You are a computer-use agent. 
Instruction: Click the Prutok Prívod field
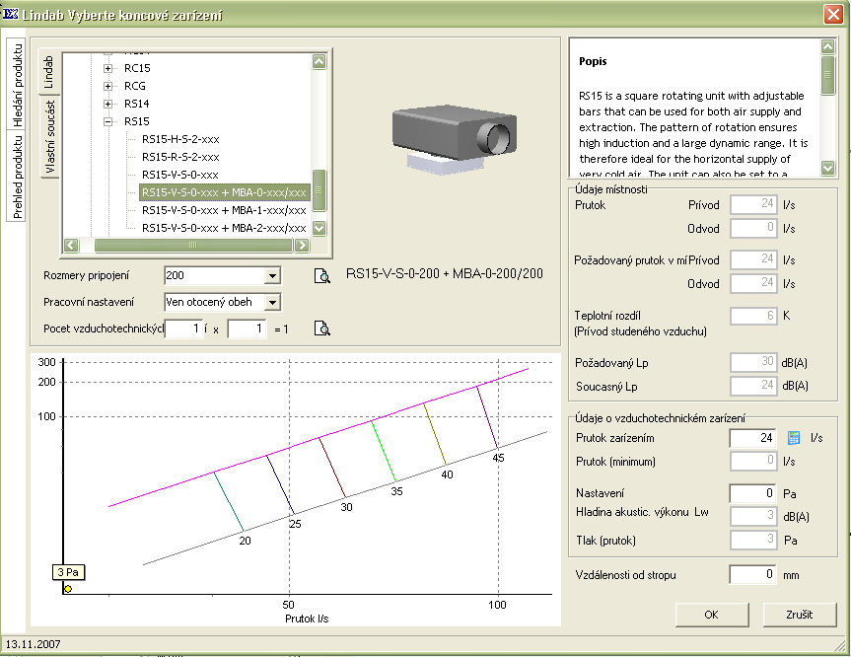click(x=753, y=204)
